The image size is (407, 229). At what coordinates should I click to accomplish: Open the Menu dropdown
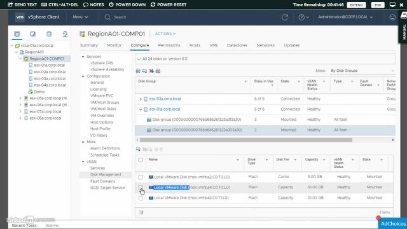point(80,17)
